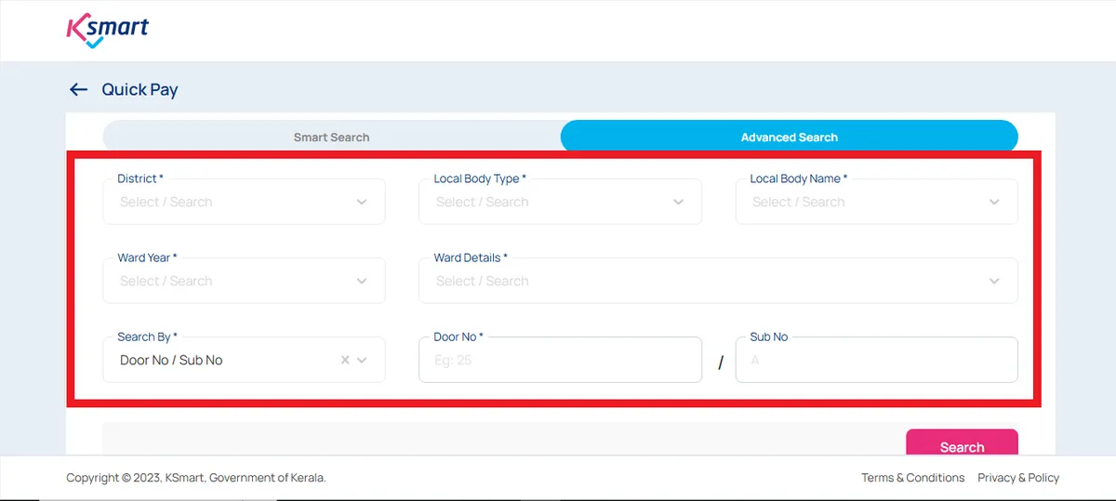Clear the Search By selection with the X

(345, 361)
